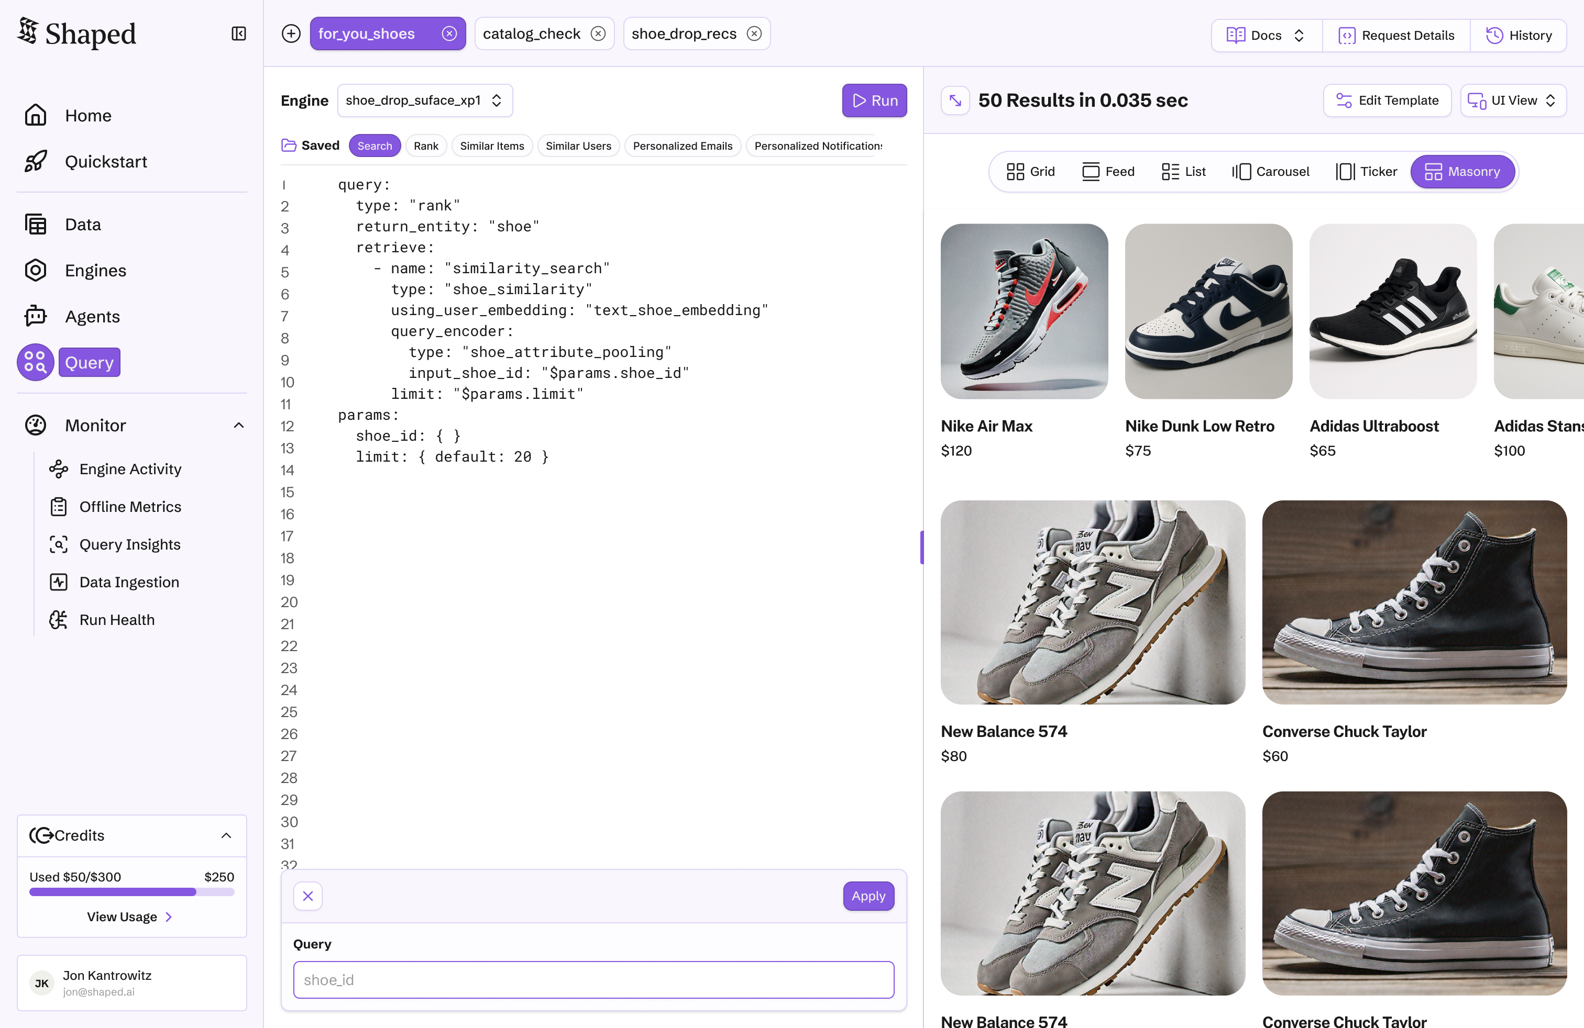Screen dimensions: 1584x1028
Task: Collapse the sidebar with the panel icon
Action: point(238,33)
